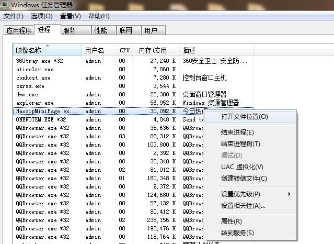
Task: Expand the 设置优先级(P) submenu arrow
Action: tap(290, 194)
